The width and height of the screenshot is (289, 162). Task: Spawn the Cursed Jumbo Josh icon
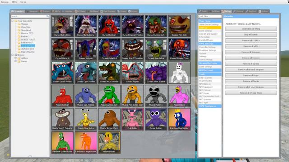(x=156, y=26)
